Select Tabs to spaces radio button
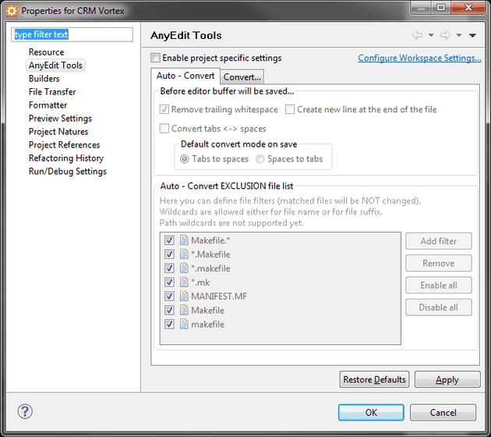This screenshot has height=437, width=491. pyautogui.click(x=185, y=159)
